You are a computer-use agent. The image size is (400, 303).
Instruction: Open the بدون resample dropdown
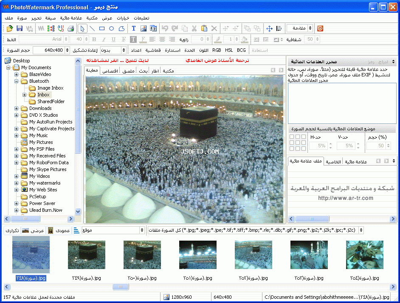(x=124, y=50)
